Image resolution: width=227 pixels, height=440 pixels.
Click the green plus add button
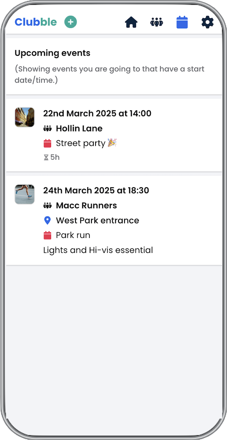coord(71,22)
